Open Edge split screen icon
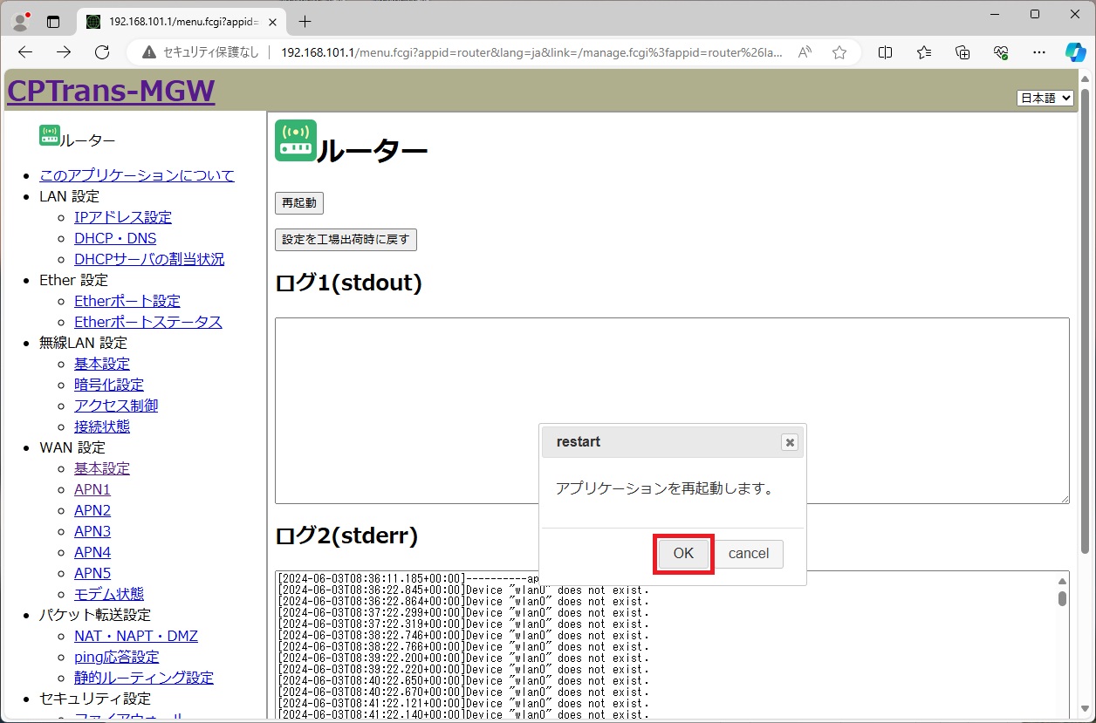The width and height of the screenshot is (1096, 723). point(885,52)
